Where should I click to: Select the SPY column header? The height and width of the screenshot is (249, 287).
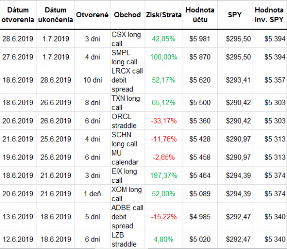(235, 15)
